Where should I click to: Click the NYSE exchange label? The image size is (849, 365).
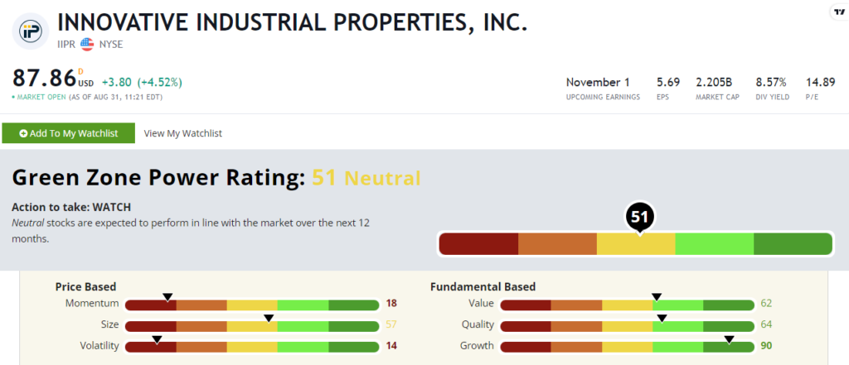tap(111, 45)
